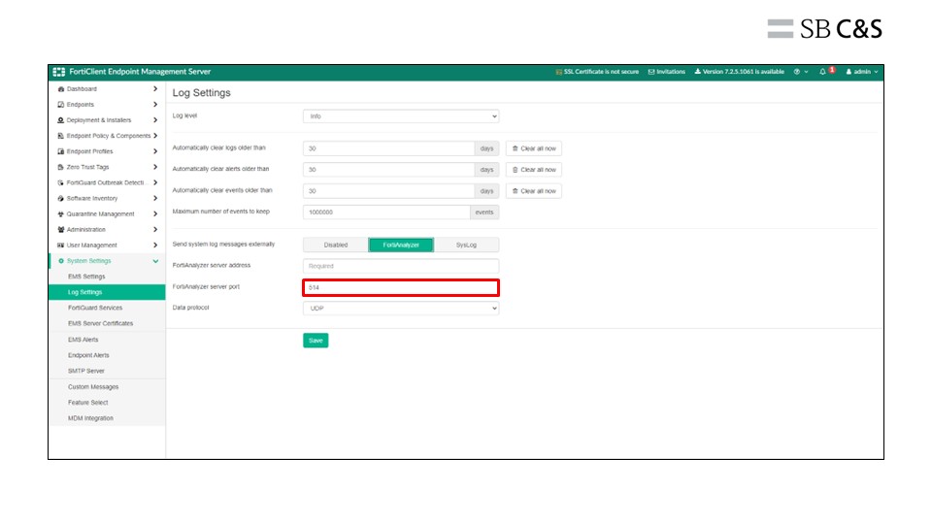The height and width of the screenshot is (524, 932).
Task: Click the FortiAnalyzer server address field
Action: click(x=401, y=266)
